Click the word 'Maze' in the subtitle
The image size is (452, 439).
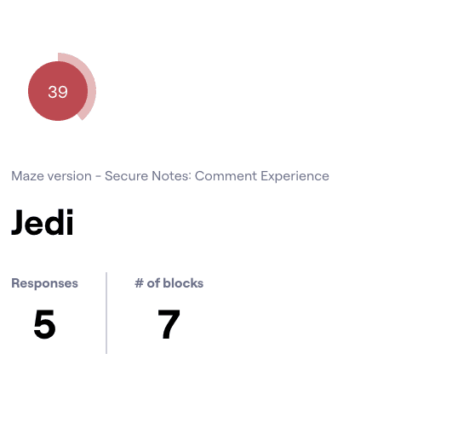point(27,176)
